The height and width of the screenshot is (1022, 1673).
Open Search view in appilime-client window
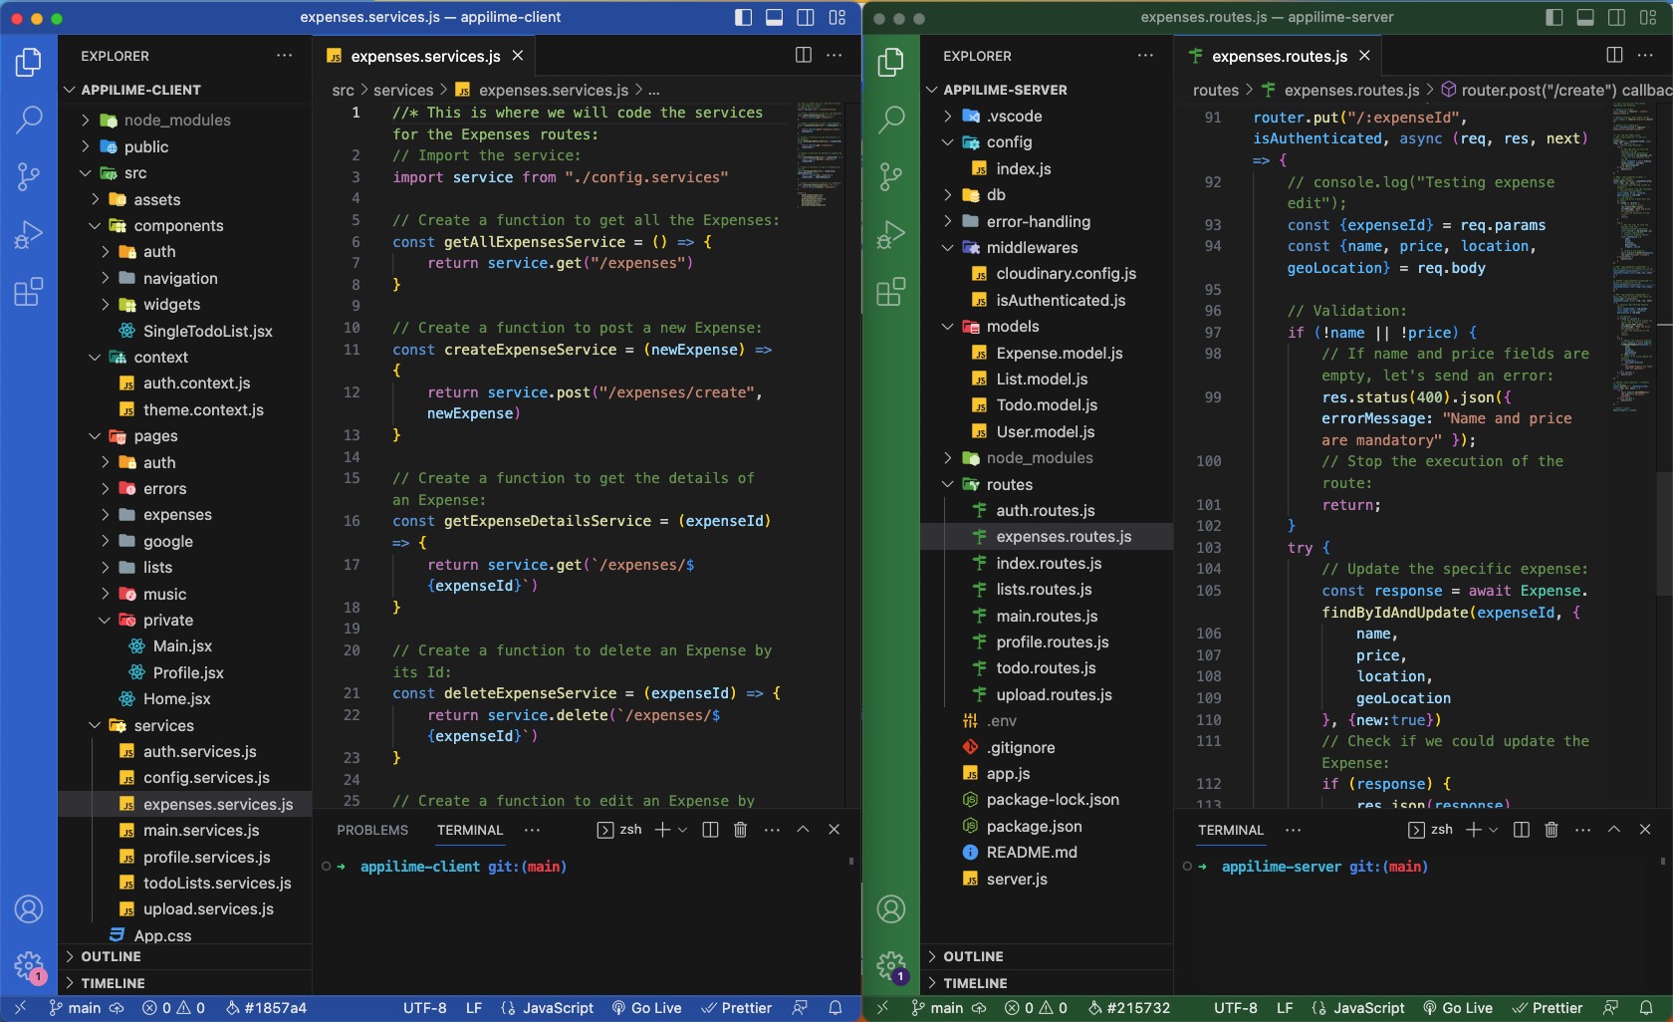tap(29, 120)
